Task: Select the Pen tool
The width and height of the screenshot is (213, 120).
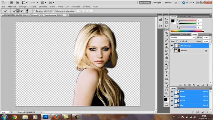Action: coord(166,69)
